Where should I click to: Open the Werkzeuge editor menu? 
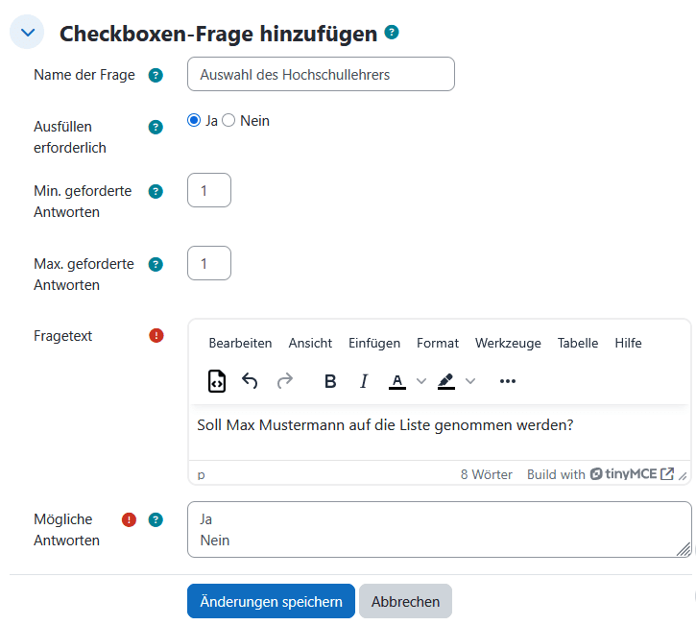tap(508, 343)
